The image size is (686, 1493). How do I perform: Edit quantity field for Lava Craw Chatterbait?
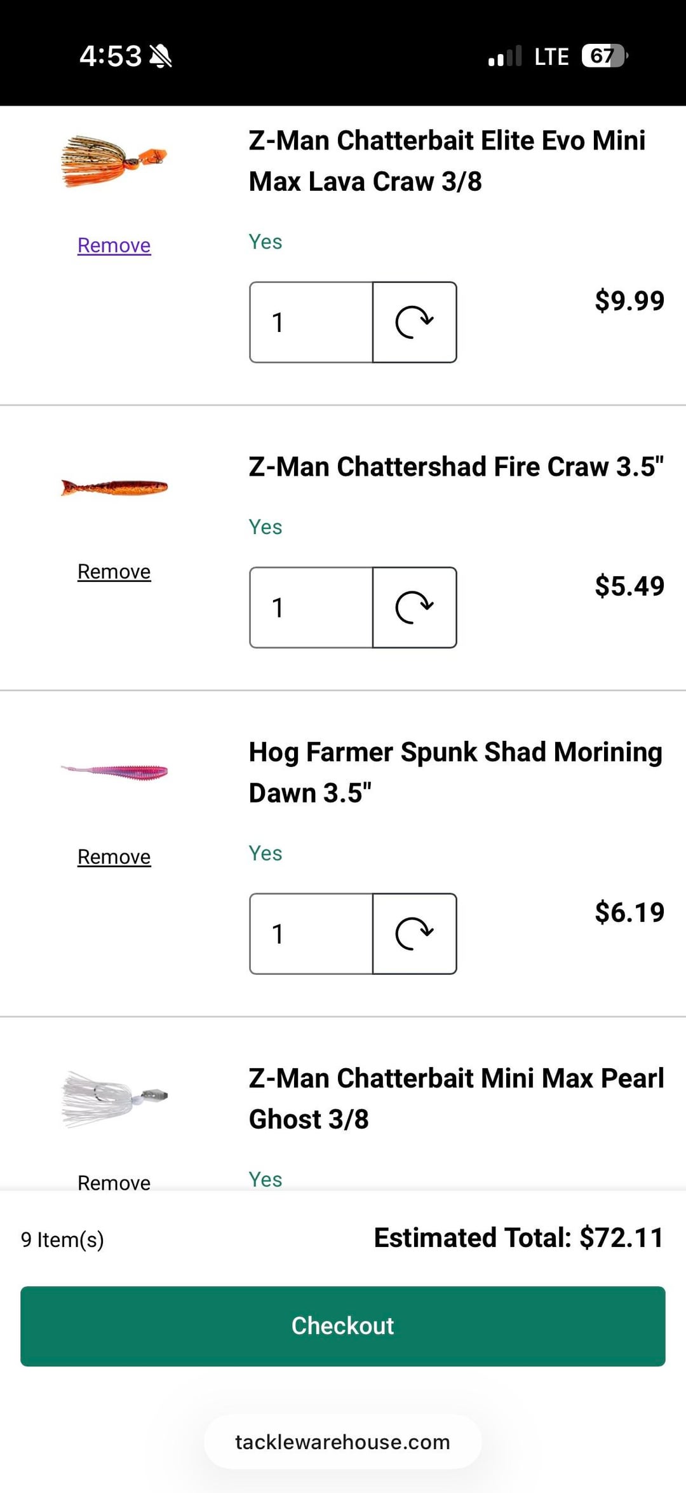(311, 322)
